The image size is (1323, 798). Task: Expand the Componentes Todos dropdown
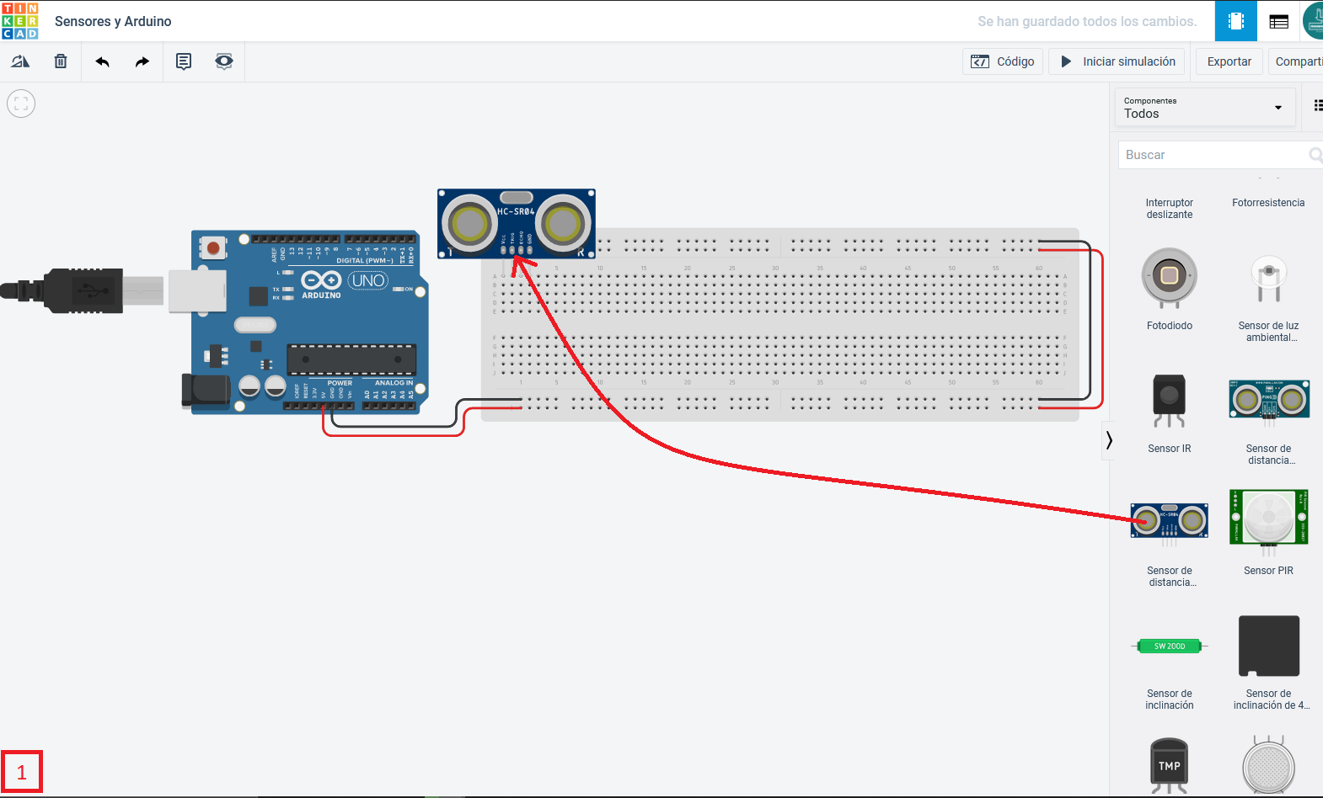(x=1204, y=108)
